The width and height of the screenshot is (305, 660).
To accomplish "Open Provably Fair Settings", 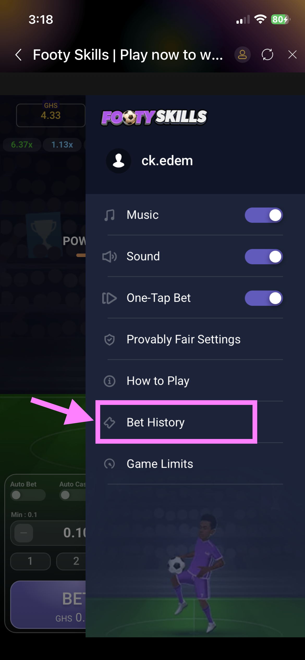I will pyautogui.click(x=183, y=340).
